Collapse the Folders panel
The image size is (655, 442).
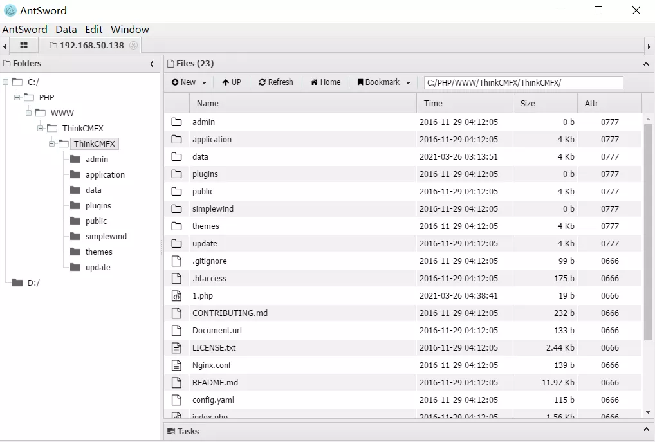click(x=152, y=64)
